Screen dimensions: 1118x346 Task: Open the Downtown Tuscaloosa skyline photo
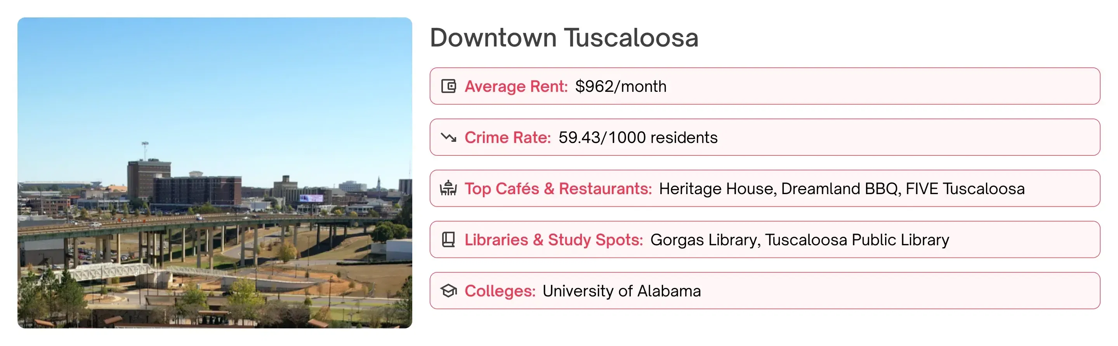tap(214, 172)
